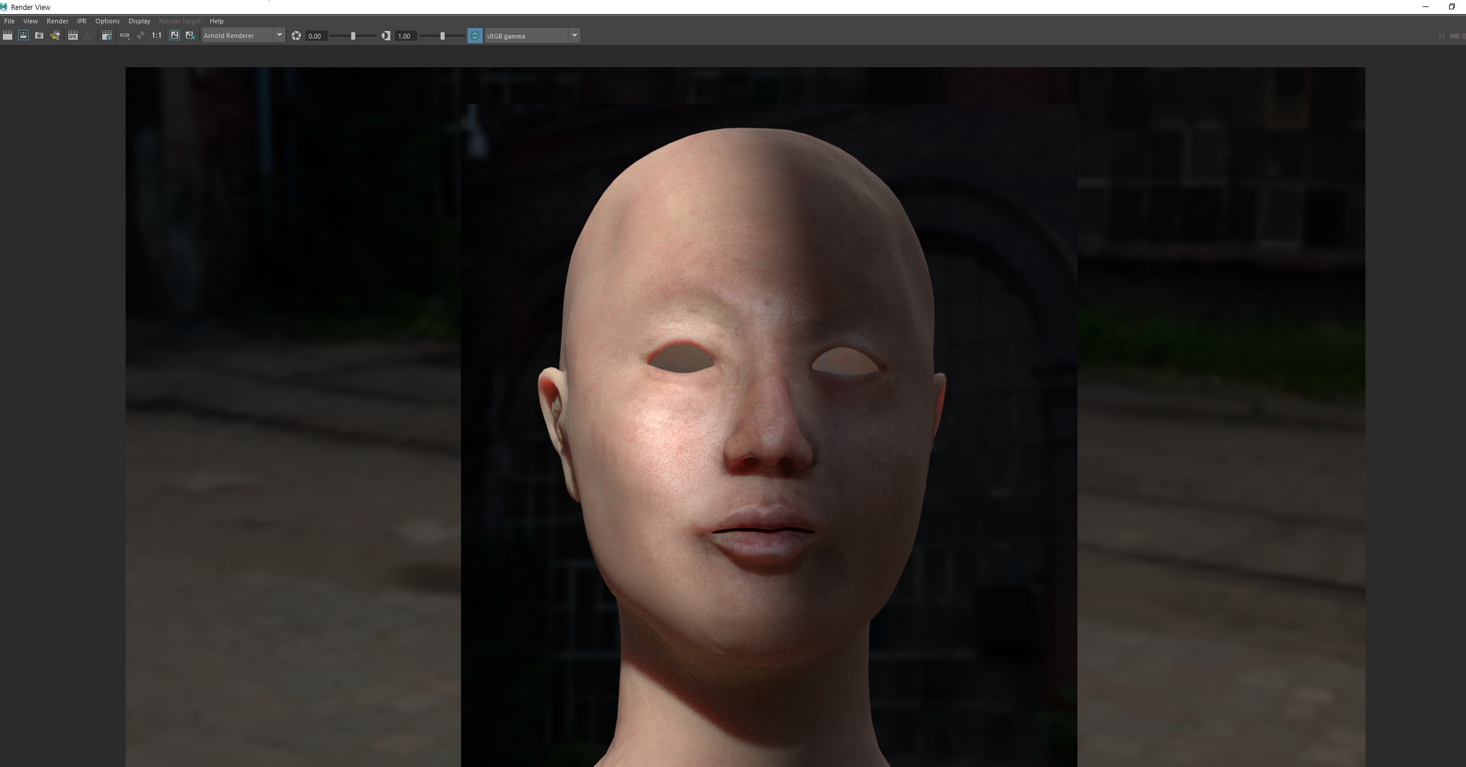Screen dimensions: 1466x767
Task: Click the RGB channels display icon
Action: [x=124, y=36]
